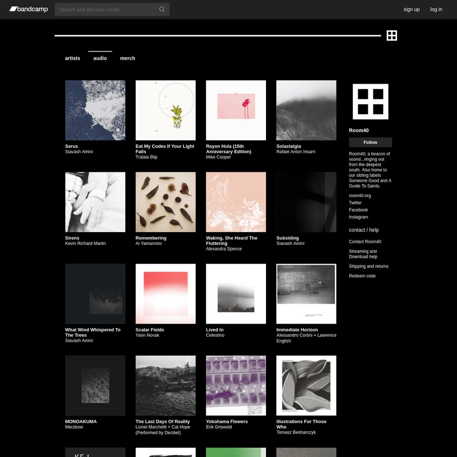The width and height of the screenshot is (457, 457).
Task: Click artist name Yann Novak
Action: pyautogui.click(x=147, y=335)
